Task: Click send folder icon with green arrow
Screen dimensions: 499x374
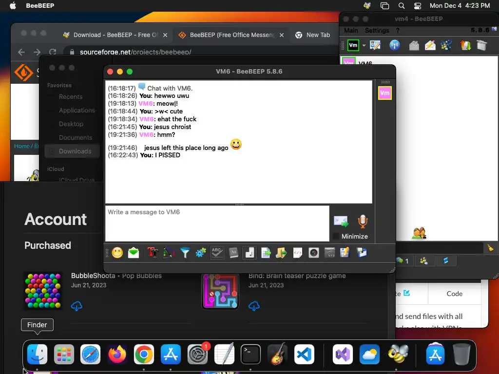Action: click(x=281, y=253)
